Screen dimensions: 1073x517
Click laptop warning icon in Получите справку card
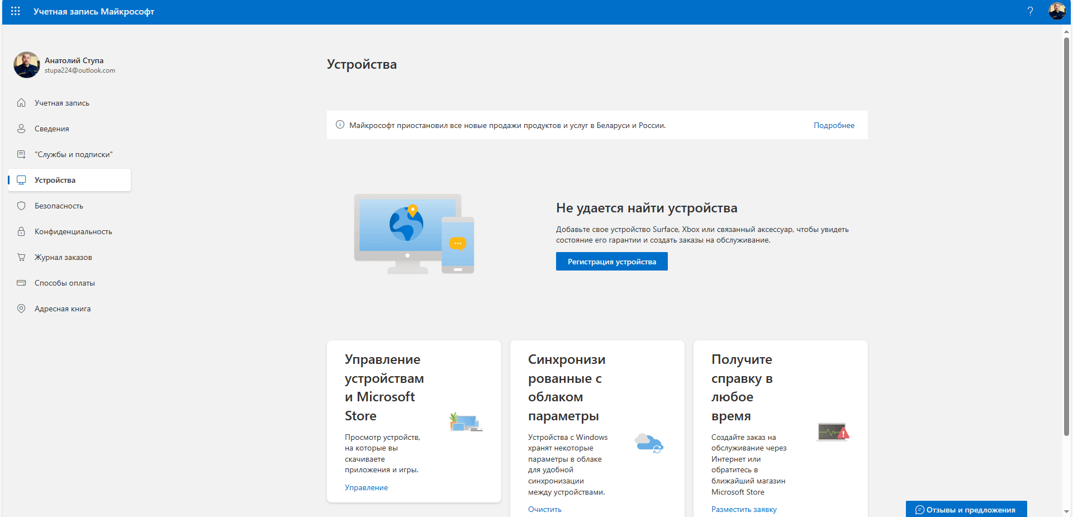point(833,432)
